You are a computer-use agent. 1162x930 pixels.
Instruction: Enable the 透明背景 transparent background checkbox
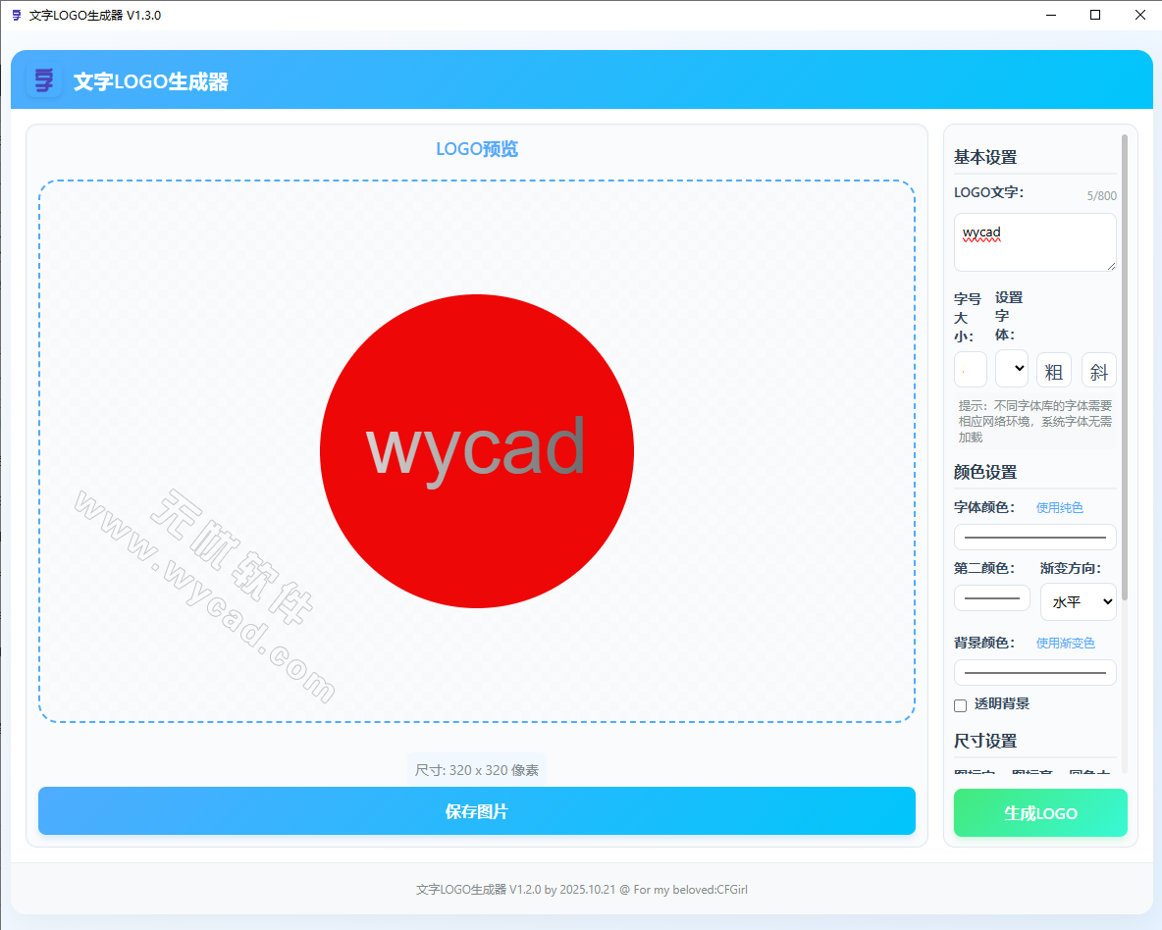pos(960,705)
